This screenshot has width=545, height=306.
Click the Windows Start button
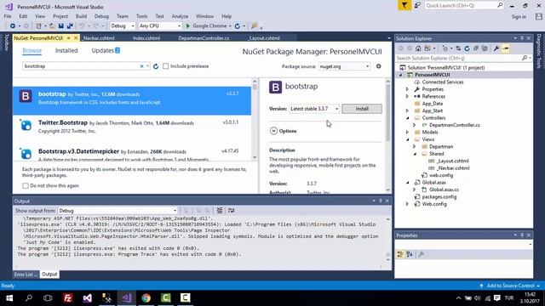[9, 298]
